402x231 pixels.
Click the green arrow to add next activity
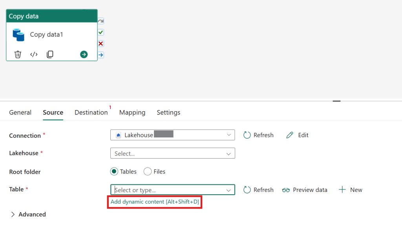pos(84,54)
